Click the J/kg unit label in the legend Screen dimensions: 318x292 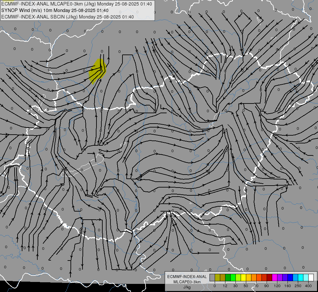coord(187,287)
